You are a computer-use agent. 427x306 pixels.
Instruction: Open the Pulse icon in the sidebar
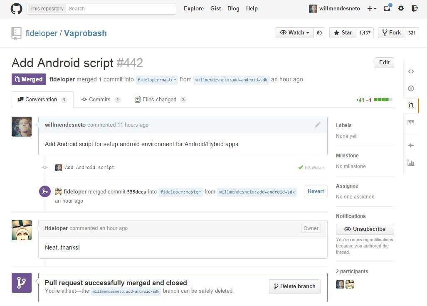tap(411, 145)
